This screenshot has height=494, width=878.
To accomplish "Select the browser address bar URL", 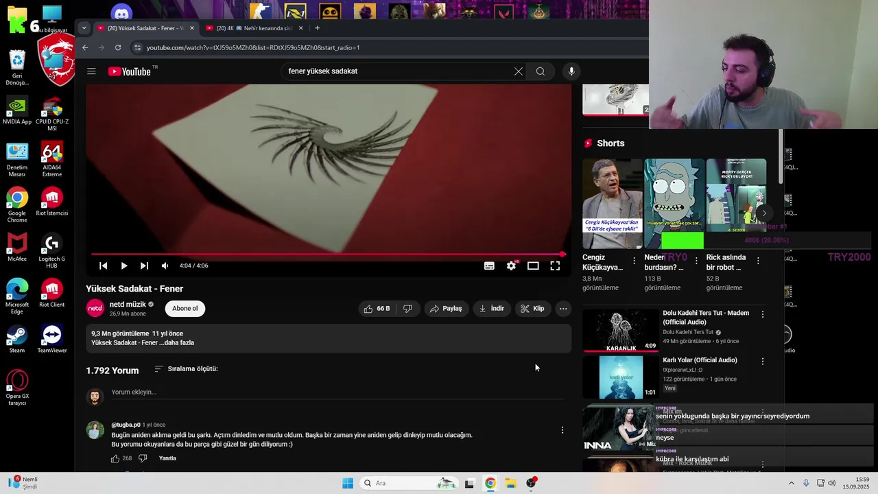I will point(252,47).
